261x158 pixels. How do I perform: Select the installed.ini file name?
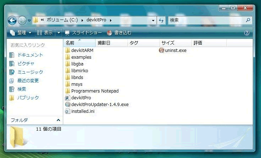click(x=83, y=111)
